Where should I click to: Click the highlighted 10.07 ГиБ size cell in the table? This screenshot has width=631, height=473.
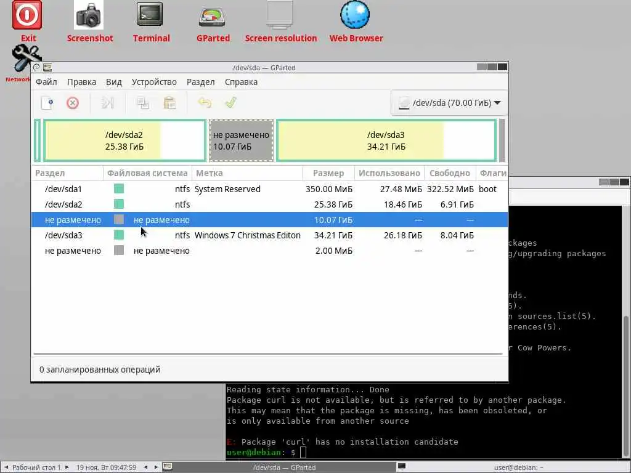coord(333,220)
